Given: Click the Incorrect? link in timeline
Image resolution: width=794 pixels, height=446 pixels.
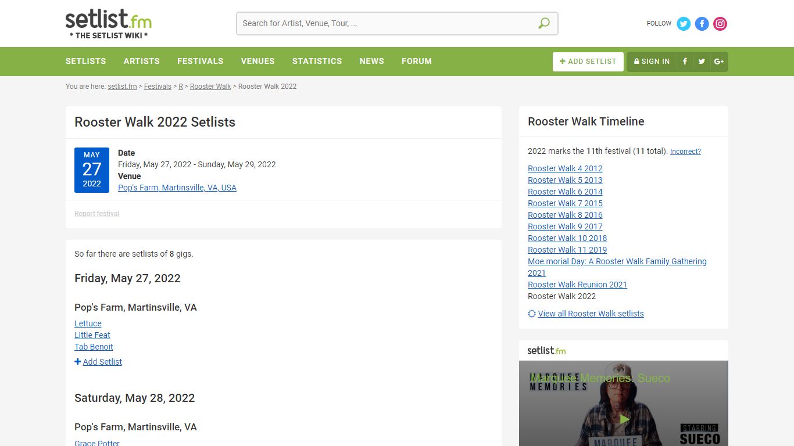Looking at the screenshot, I should point(685,152).
